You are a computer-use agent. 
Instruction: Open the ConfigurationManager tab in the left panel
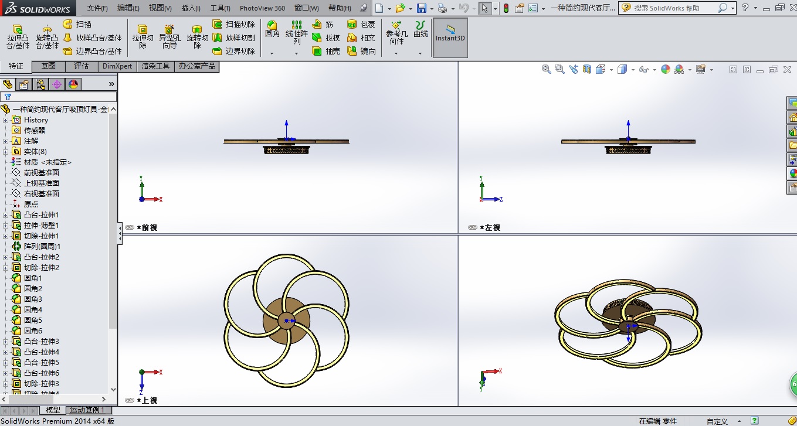click(40, 84)
